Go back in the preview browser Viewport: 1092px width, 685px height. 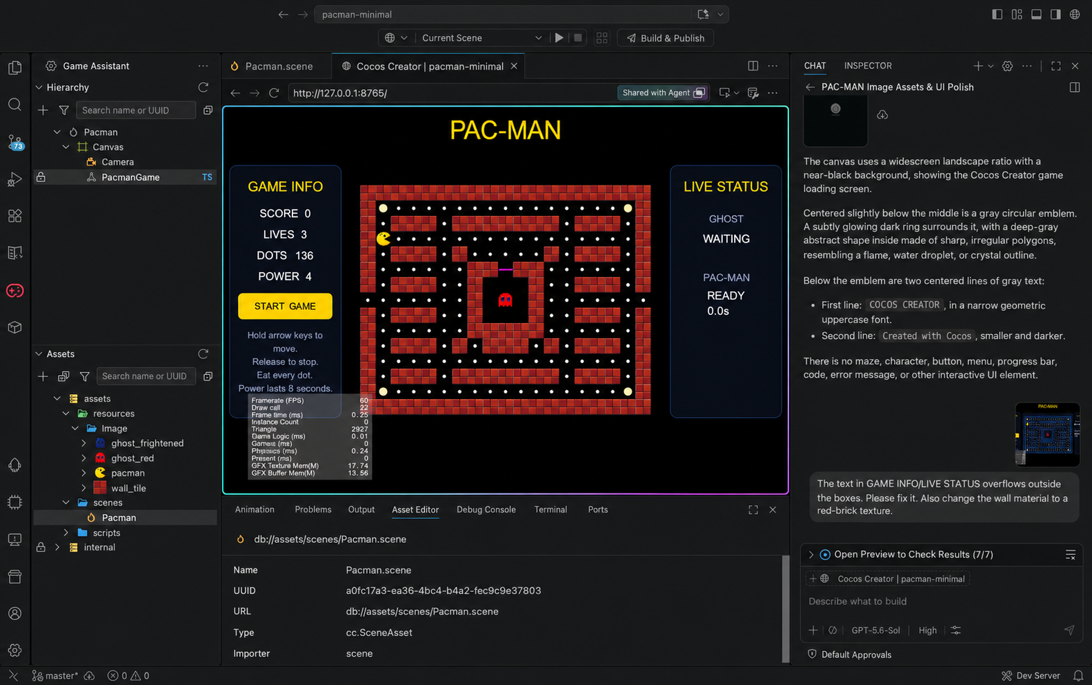(x=235, y=93)
